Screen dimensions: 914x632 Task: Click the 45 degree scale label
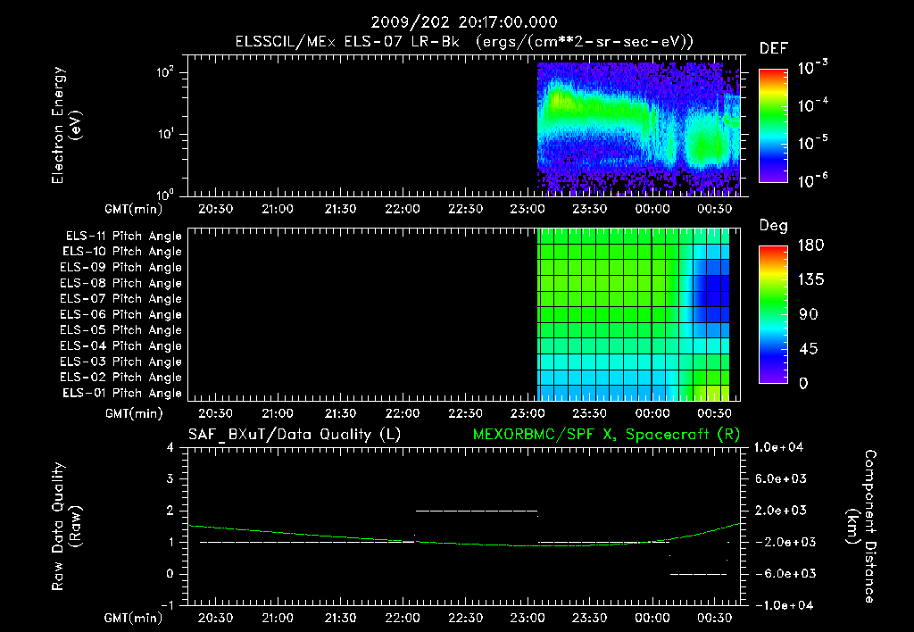(809, 349)
